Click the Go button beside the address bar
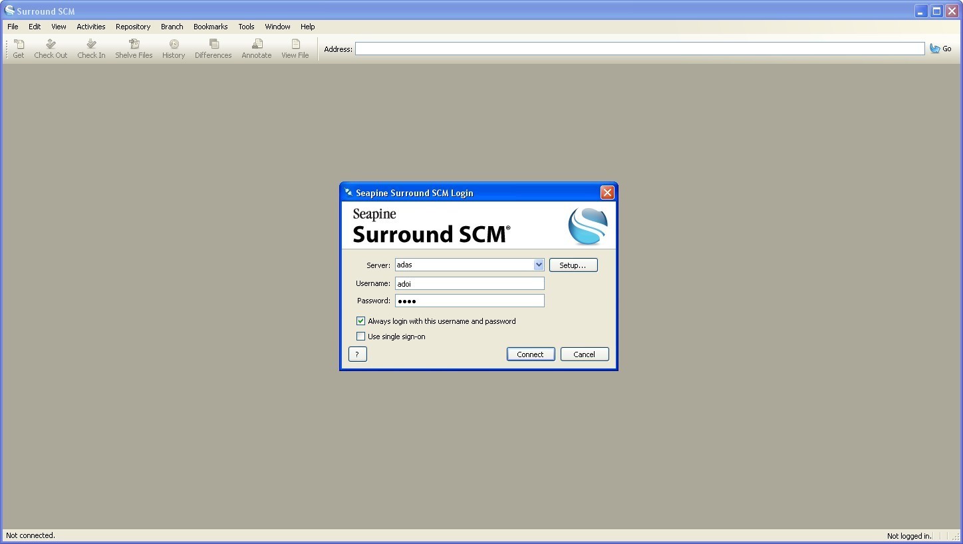Image resolution: width=963 pixels, height=544 pixels. click(940, 49)
